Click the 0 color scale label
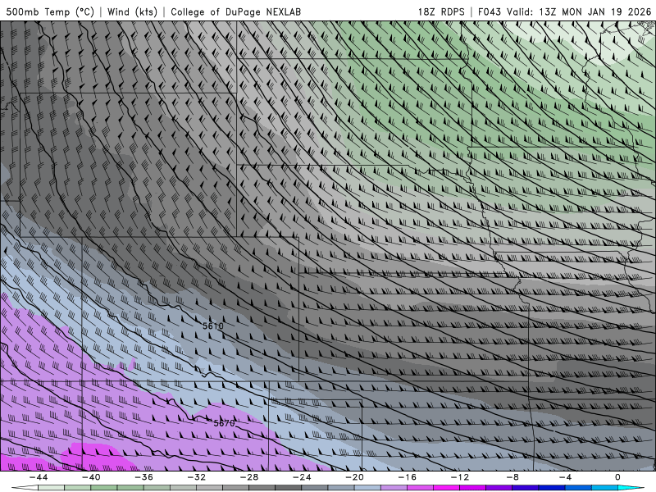Viewport: 656px width, 492px height. (x=617, y=477)
